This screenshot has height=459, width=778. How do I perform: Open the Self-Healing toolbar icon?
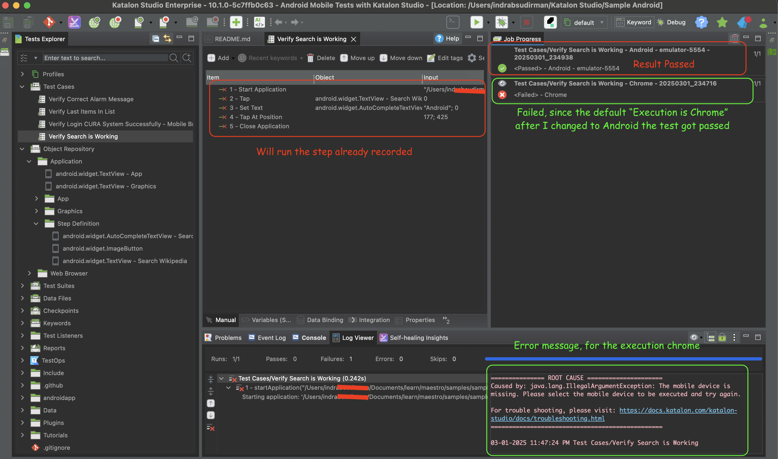click(74, 22)
